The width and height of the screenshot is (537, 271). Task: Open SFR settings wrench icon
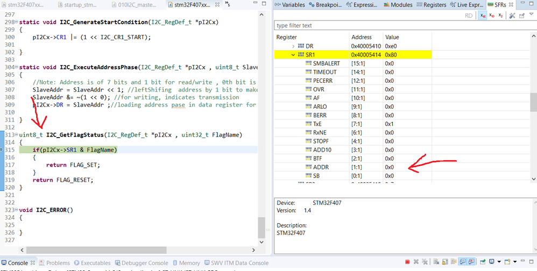[512, 16]
